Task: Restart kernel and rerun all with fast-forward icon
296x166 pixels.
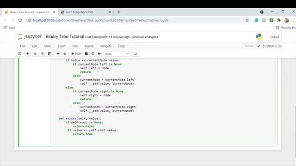Action: tap(99, 54)
